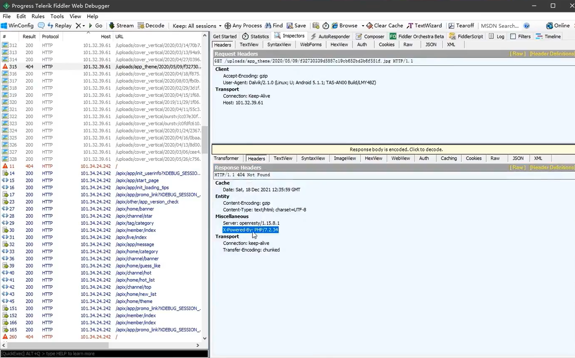This screenshot has height=358, width=575.
Task: Toggle the Decode option
Action: pyautogui.click(x=151, y=25)
